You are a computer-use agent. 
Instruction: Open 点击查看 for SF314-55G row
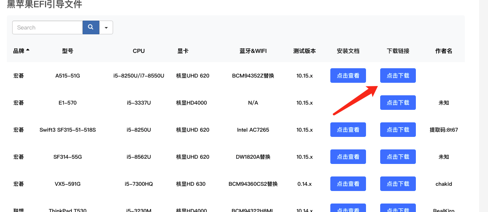[x=348, y=157]
